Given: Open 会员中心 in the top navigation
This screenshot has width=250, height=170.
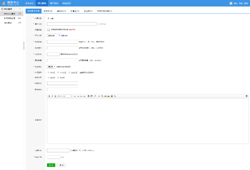Looking at the screenshot, I should (x=29, y=3).
